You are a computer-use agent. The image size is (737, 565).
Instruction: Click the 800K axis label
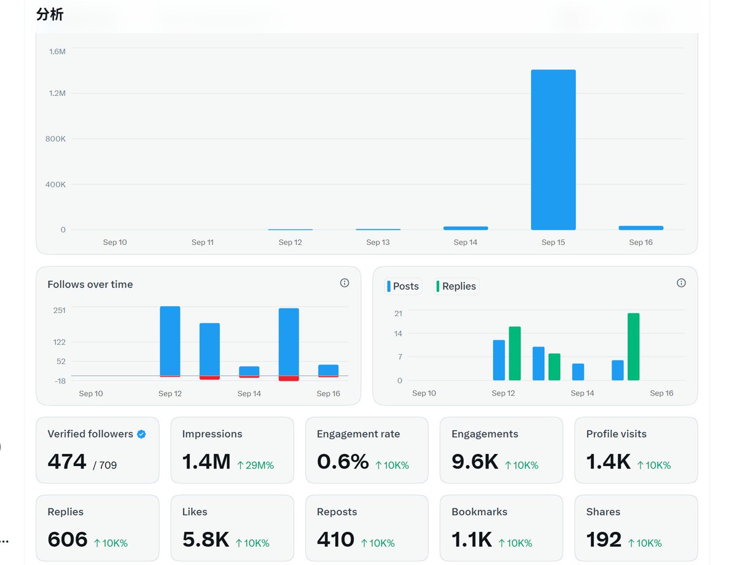pos(55,139)
